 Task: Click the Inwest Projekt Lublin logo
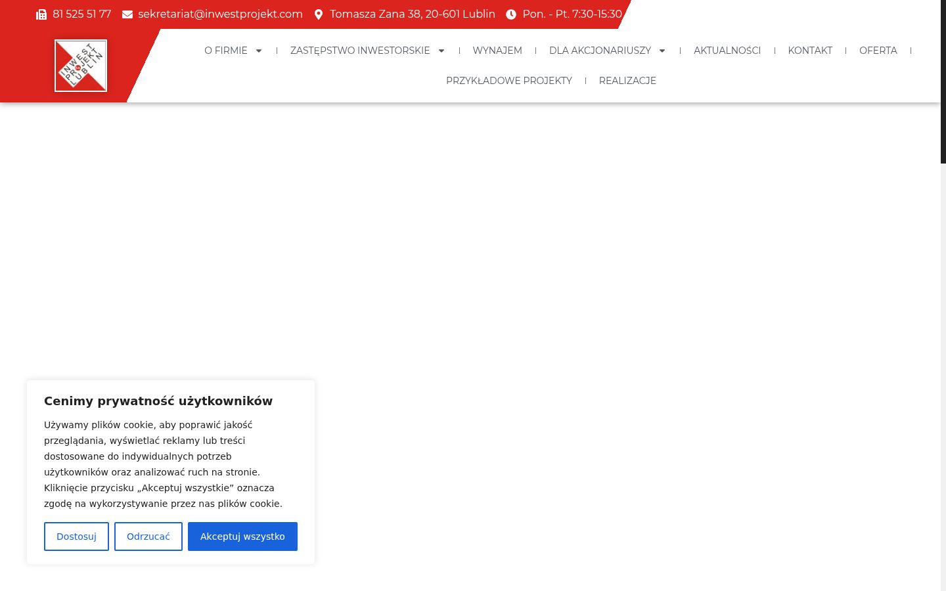click(x=81, y=66)
